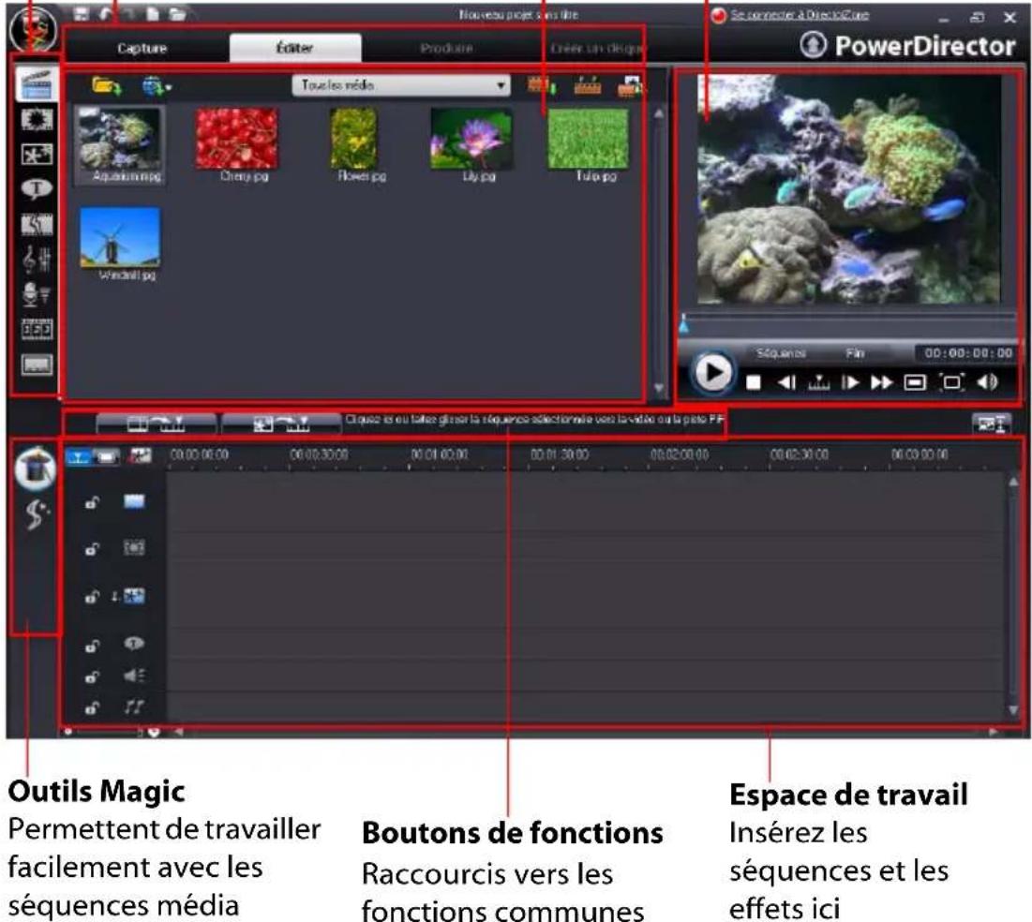Select the Aquarium.mpg thumbnail

click(119, 145)
